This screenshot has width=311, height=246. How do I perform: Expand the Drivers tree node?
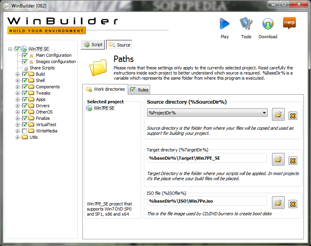[x=17, y=106]
